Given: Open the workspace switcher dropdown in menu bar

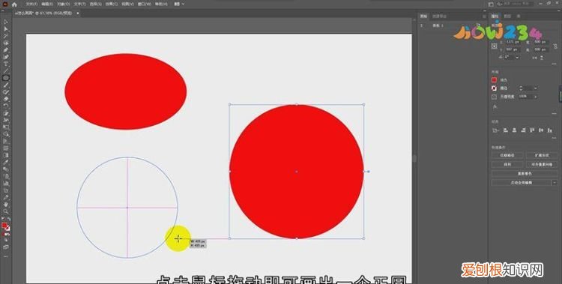Looking at the screenshot, I should (x=179, y=4).
